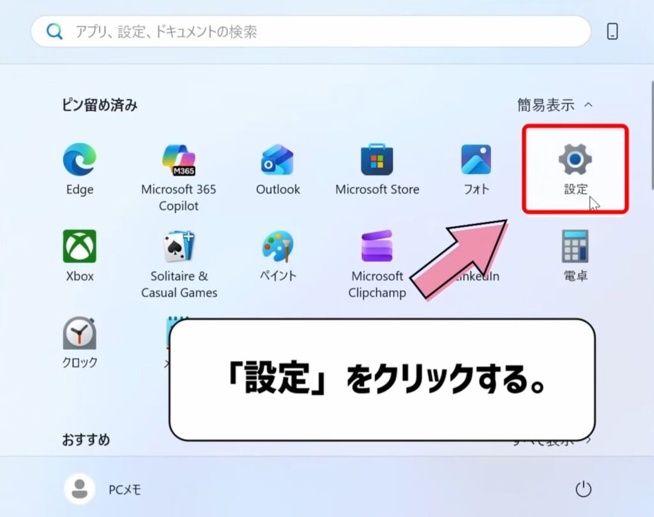The image size is (654, 517).
Task: Launch the 電卓 (Calculator) app
Action: 574,249
